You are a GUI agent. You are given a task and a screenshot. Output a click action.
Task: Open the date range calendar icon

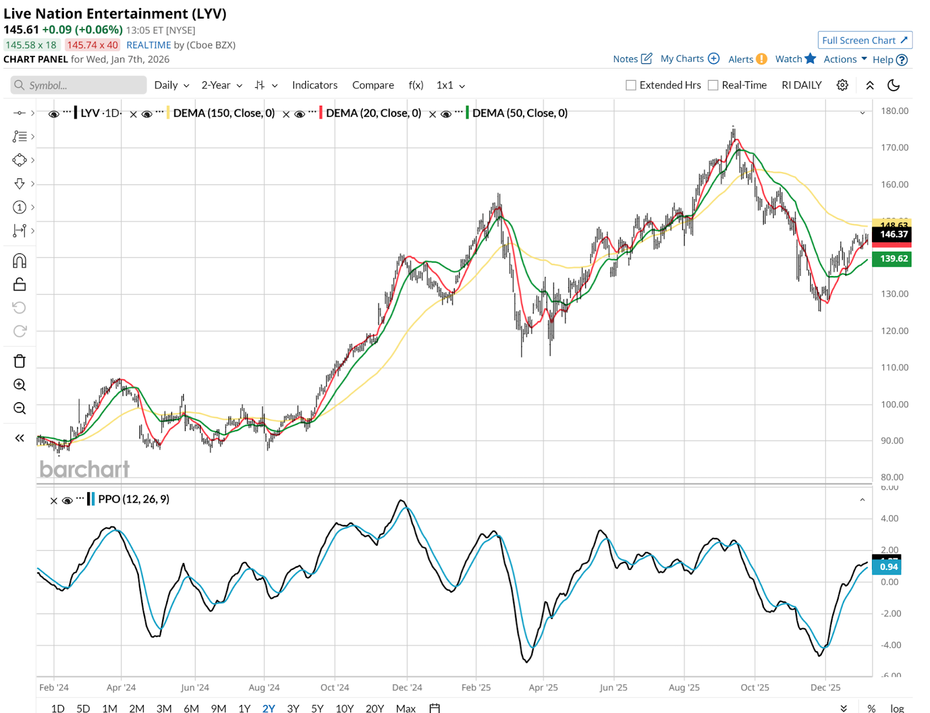(434, 708)
